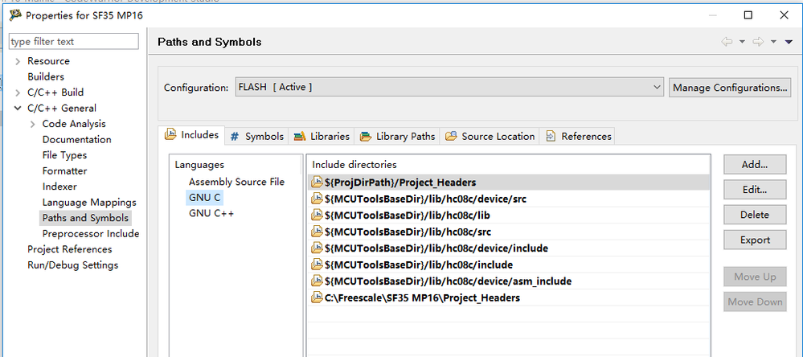The width and height of the screenshot is (803, 357).
Task: Open Run/Debug Settings page
Action: click(72, 265)
